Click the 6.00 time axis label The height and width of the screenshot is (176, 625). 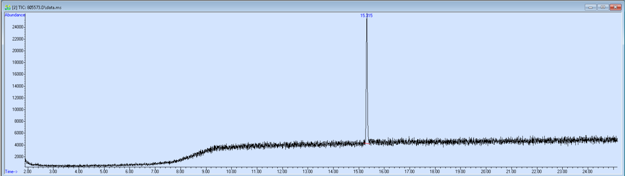[129, 172]
